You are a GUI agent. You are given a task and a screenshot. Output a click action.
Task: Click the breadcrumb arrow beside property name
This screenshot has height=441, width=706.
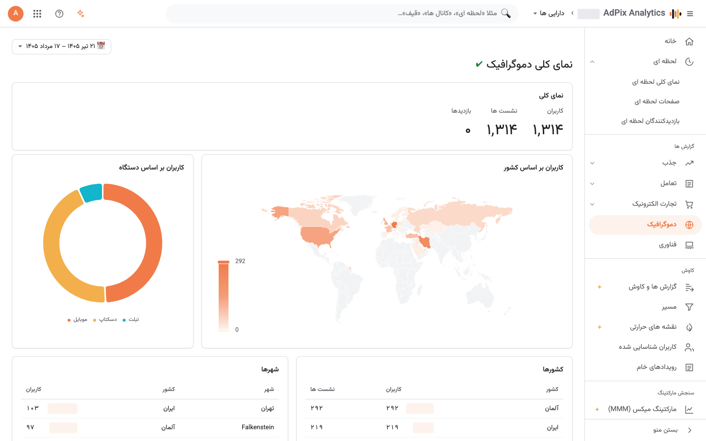(572, 13)
